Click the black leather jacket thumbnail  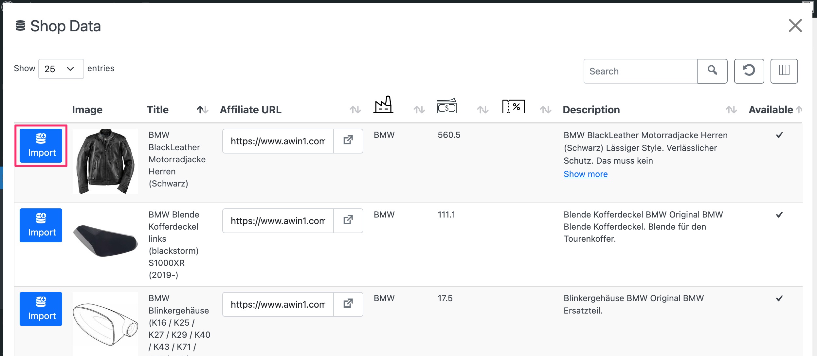[x=105, y=161]
